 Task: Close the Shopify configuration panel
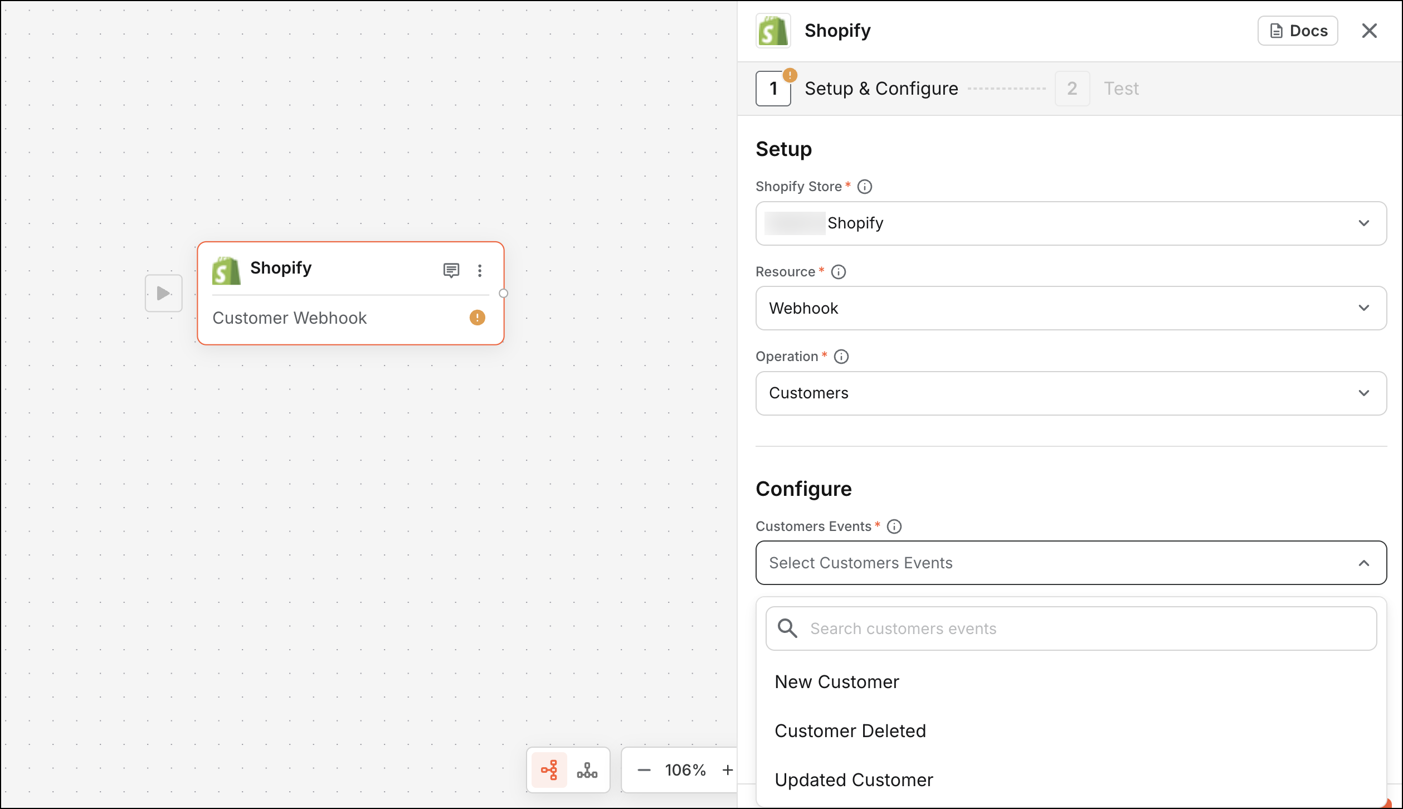pyautogui.click(x=1370, y=31)
